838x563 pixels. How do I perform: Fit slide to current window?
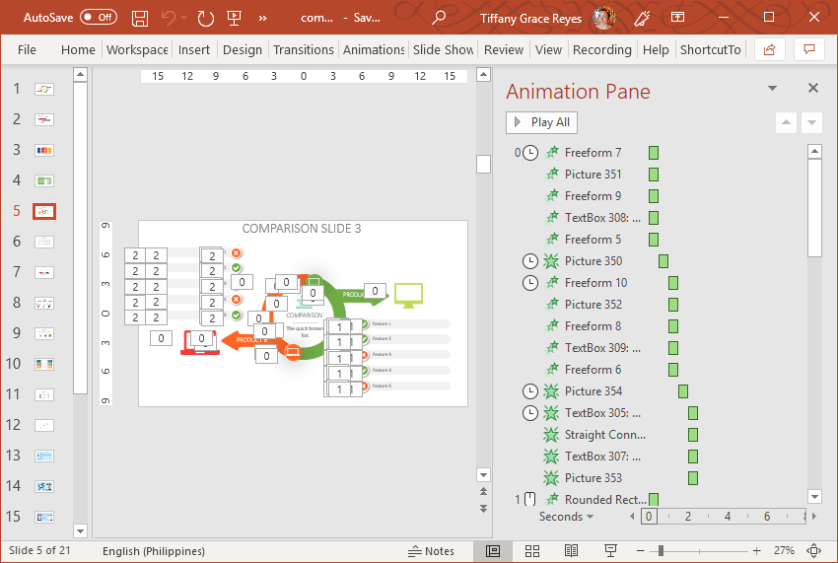pyautogui.click(x=814, y=550)
